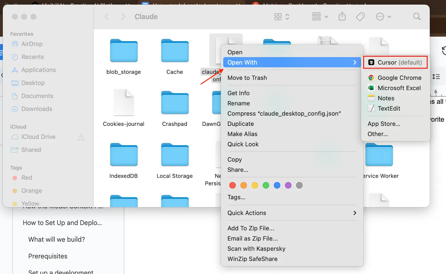Expand the Open With submenu

click(x=292, y=63)
